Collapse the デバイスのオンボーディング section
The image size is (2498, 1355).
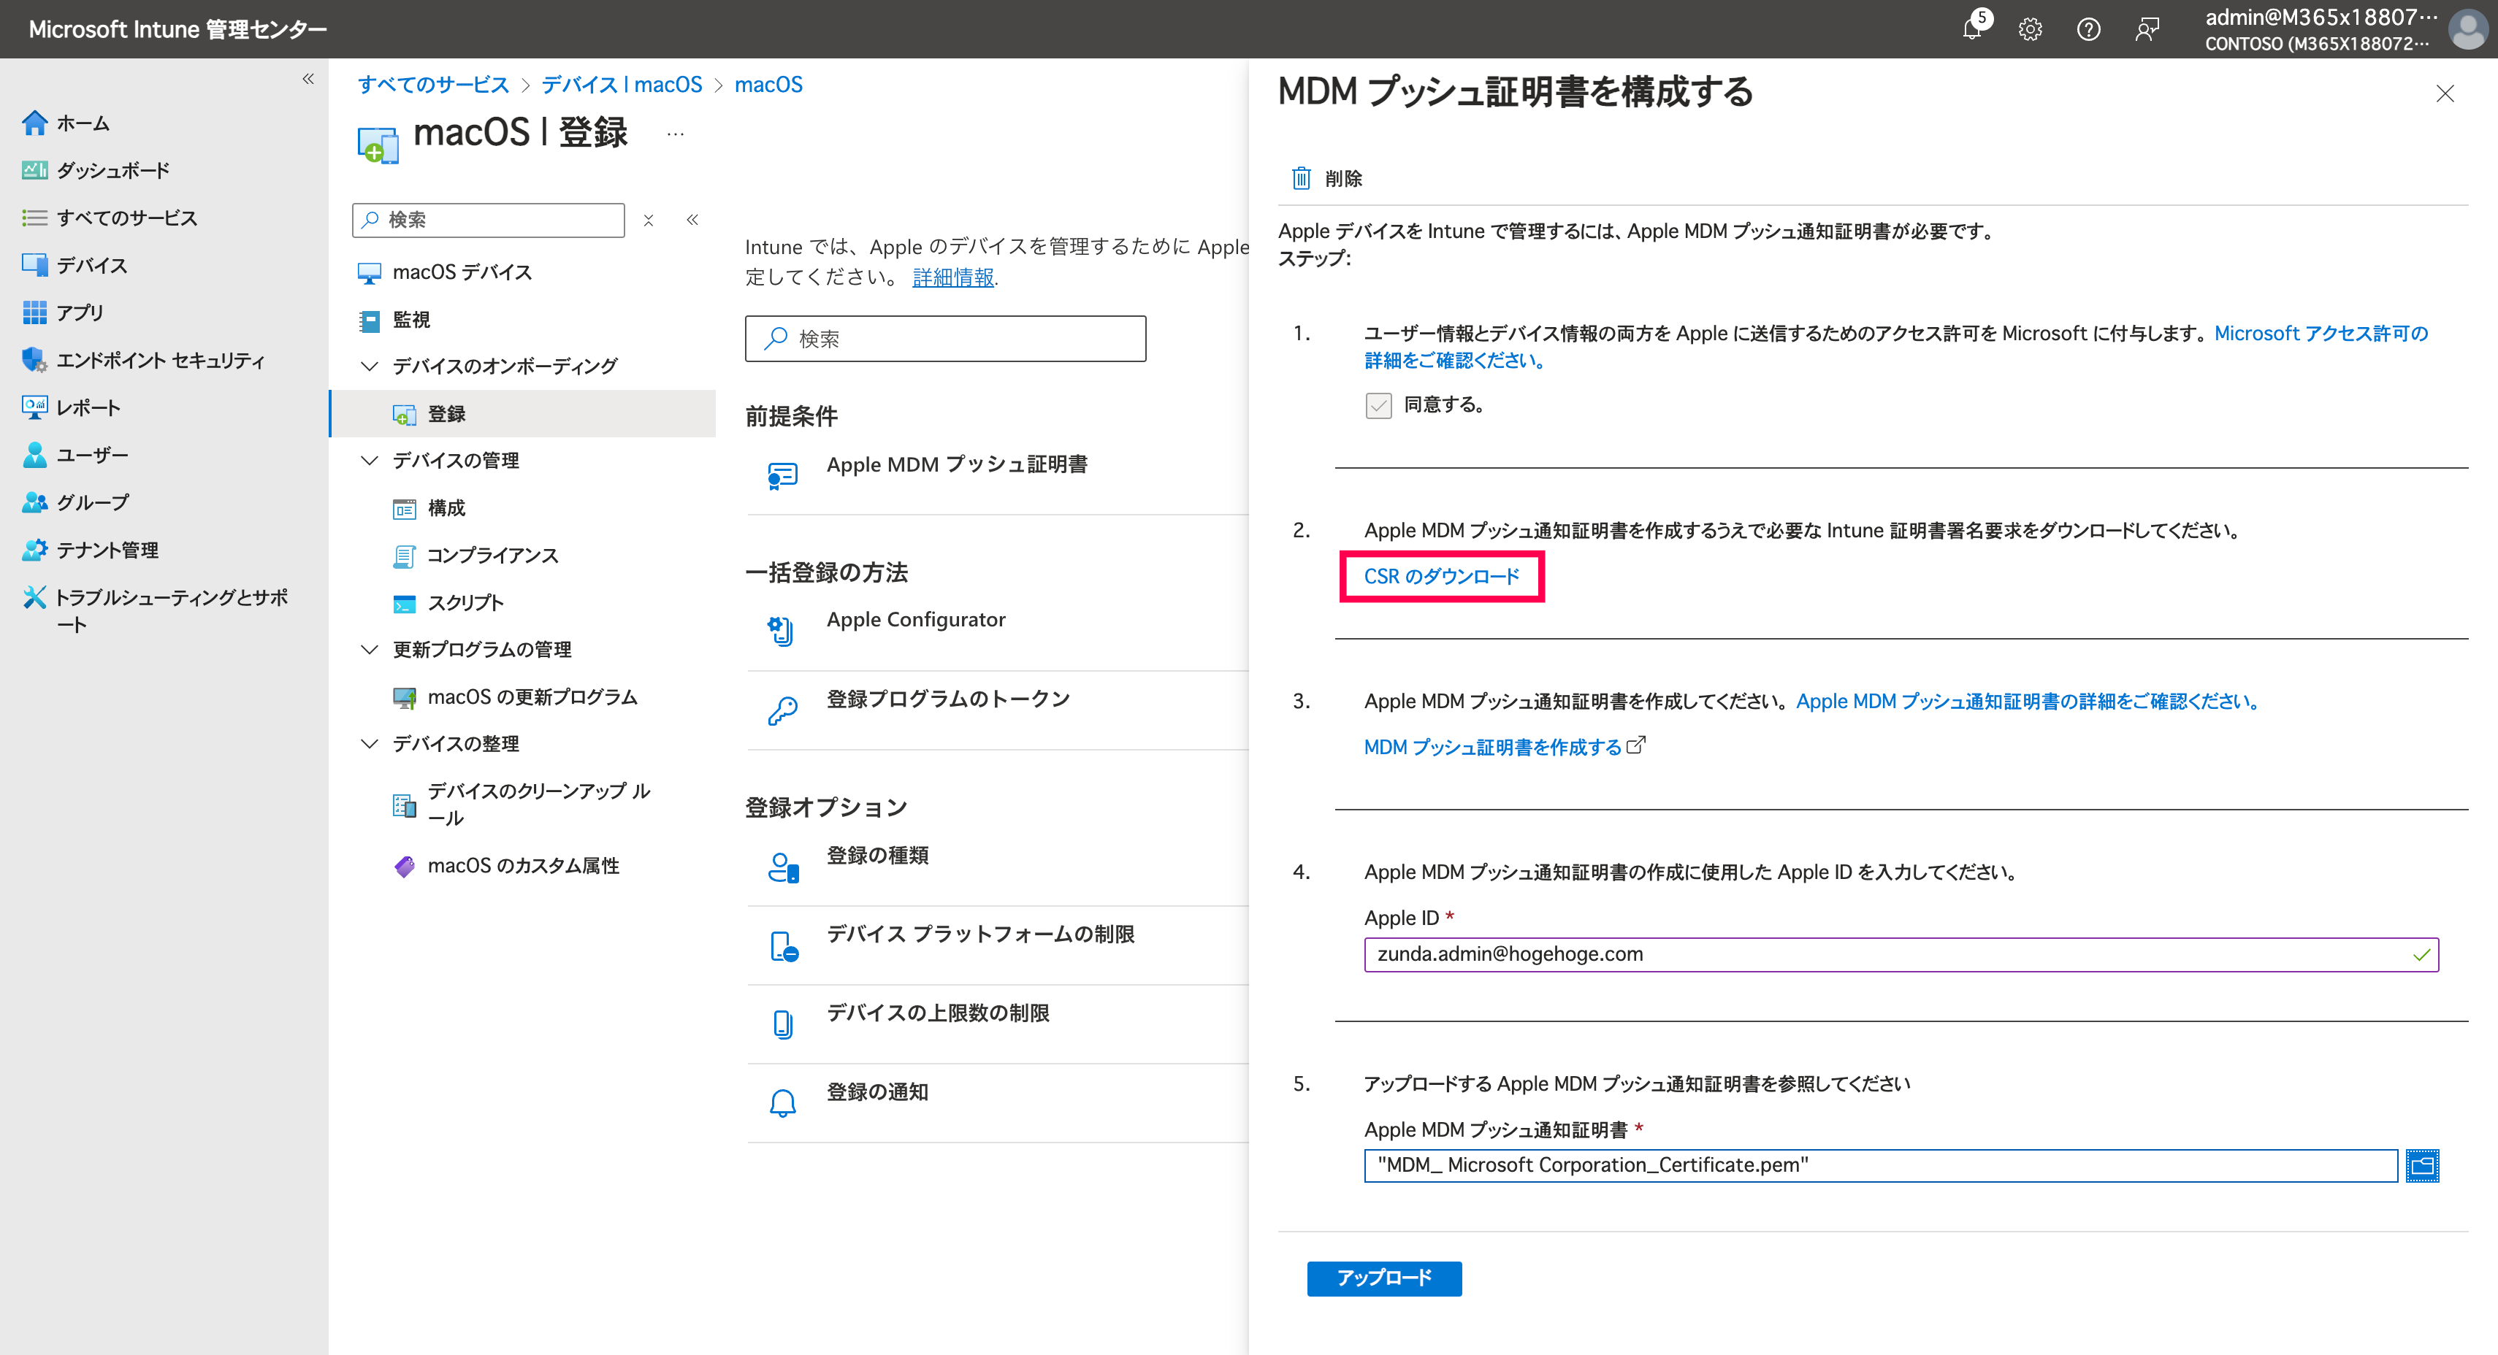tap(370, 366)
